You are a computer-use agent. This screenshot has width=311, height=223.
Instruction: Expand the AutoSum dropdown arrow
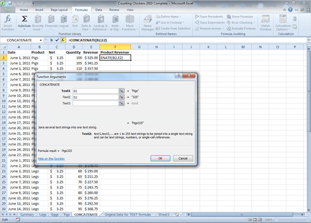pyautogui.click(x=25, y=29)
